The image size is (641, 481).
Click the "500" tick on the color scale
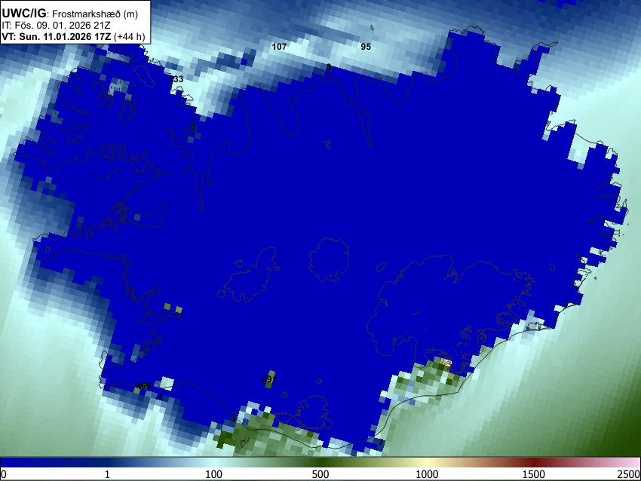(320, 474)
